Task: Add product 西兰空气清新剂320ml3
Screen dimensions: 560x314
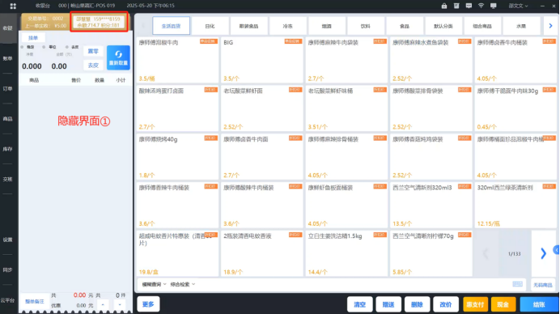Action: point(431,205)
